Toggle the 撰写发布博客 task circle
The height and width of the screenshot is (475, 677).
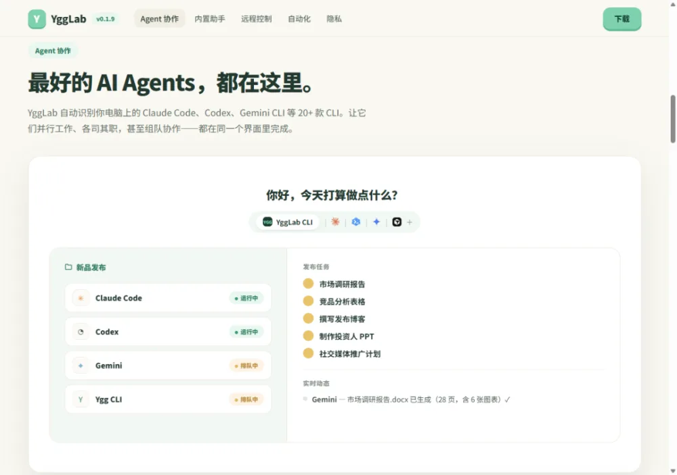pyautogui.click(x=308, y=318)
